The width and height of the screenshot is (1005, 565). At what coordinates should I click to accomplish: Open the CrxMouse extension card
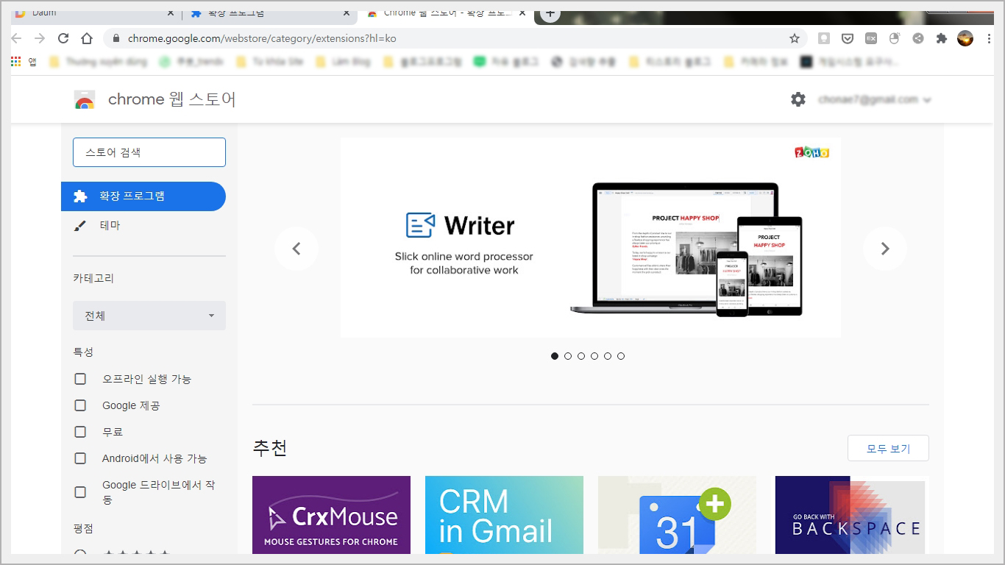(331, 515)
